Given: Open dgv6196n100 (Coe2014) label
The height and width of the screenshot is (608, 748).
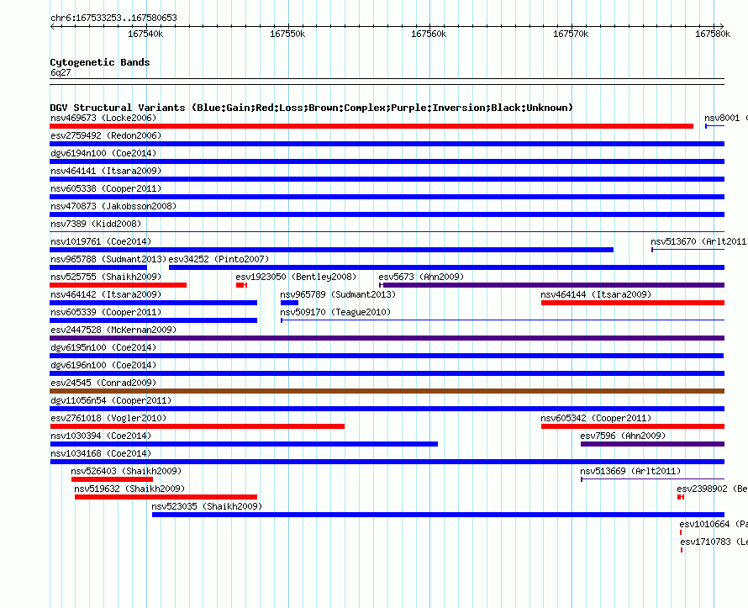Looking at the screenshot, I should click(103, 365).
